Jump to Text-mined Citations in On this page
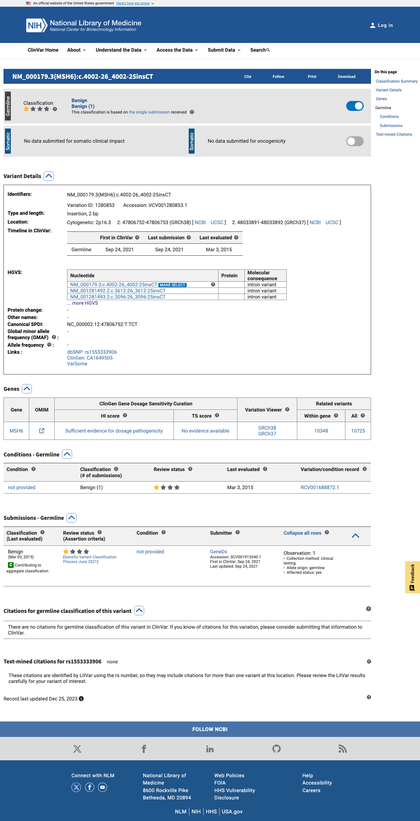 [x=394, y=135]
